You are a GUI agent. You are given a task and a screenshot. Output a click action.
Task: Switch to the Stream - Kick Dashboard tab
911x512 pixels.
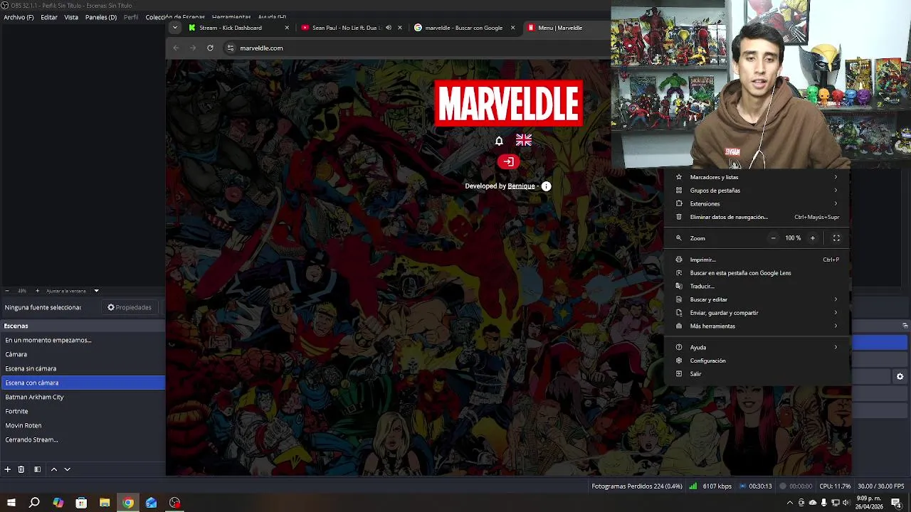pos(231,28)
